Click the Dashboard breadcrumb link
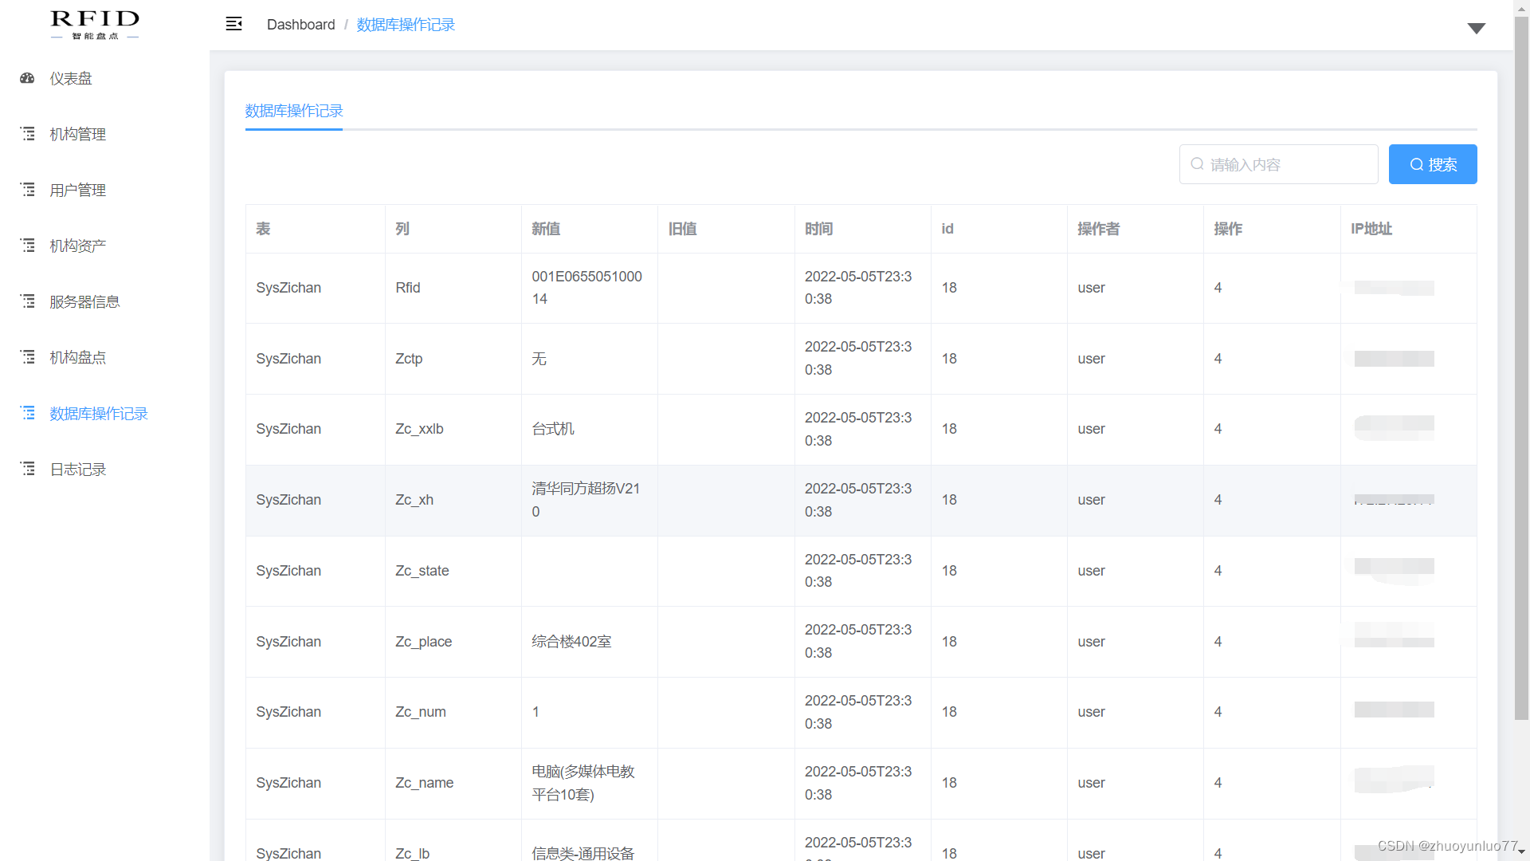 click(300, 25)
